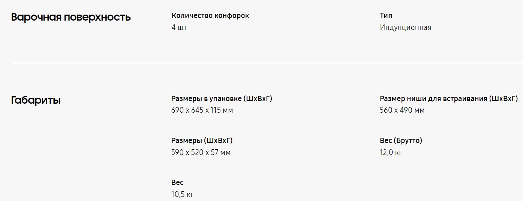Click the word "Размеры" in the label above 590 x 520 x 57 мм
523x201 pixels.
point(186,141)
